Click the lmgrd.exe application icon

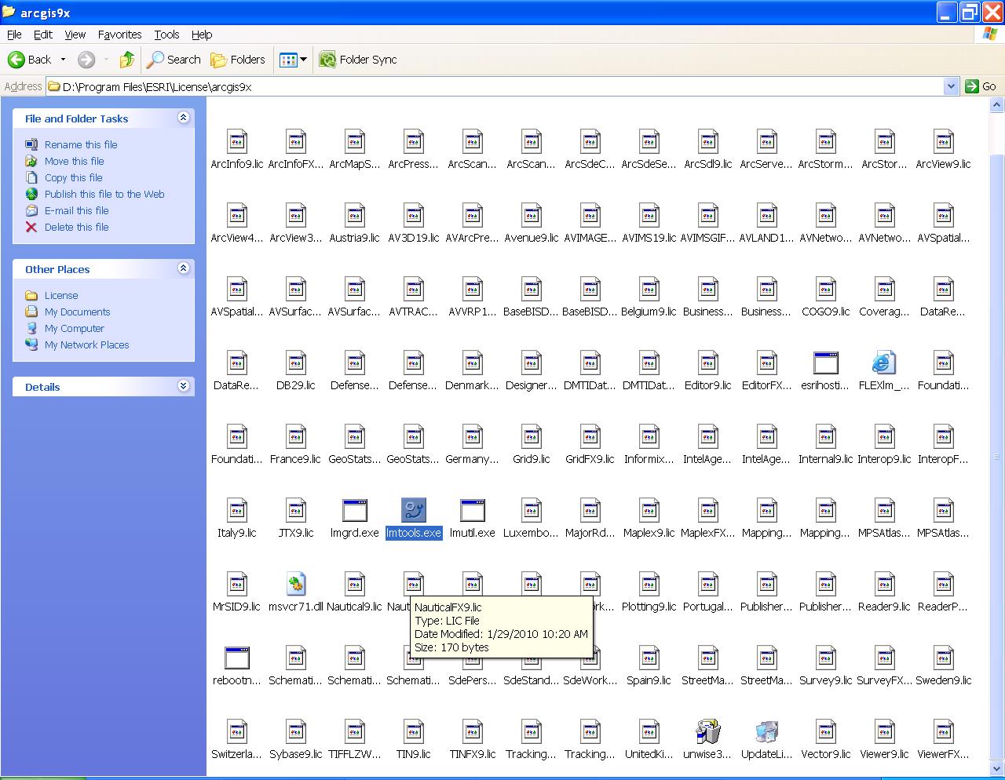click(x=354, y=511)
